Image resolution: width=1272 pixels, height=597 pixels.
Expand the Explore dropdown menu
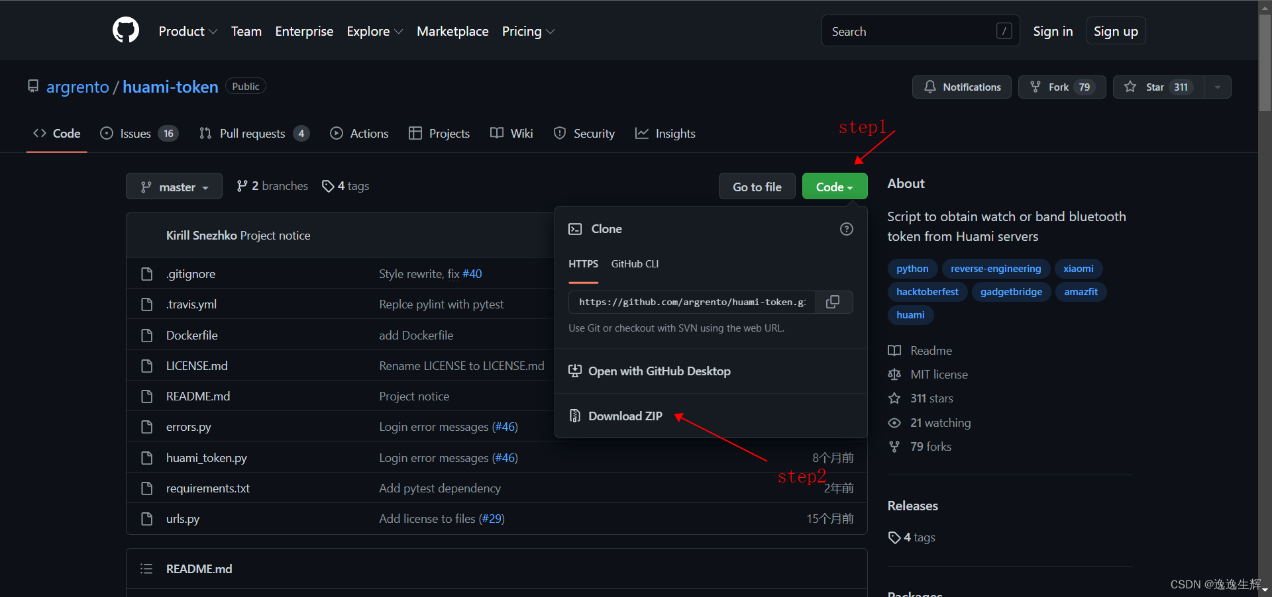374,31
